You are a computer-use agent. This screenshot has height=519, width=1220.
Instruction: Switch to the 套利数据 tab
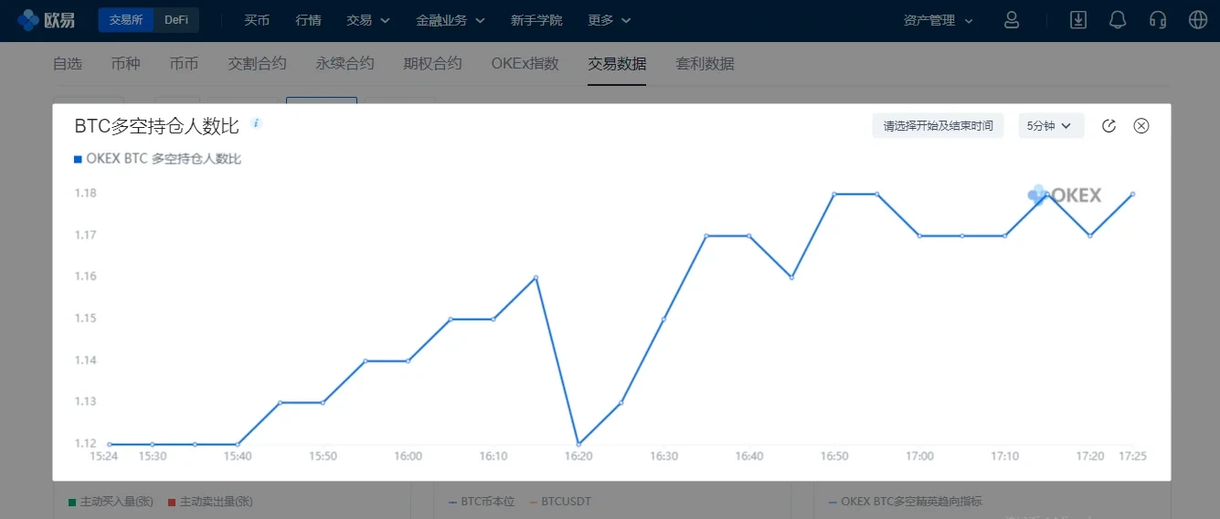705,64
